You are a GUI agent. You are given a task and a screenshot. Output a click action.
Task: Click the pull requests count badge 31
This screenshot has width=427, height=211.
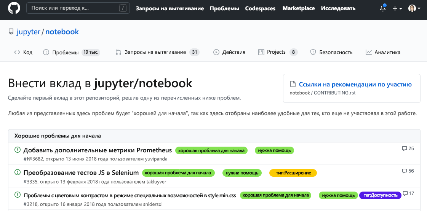coord(194,52)
